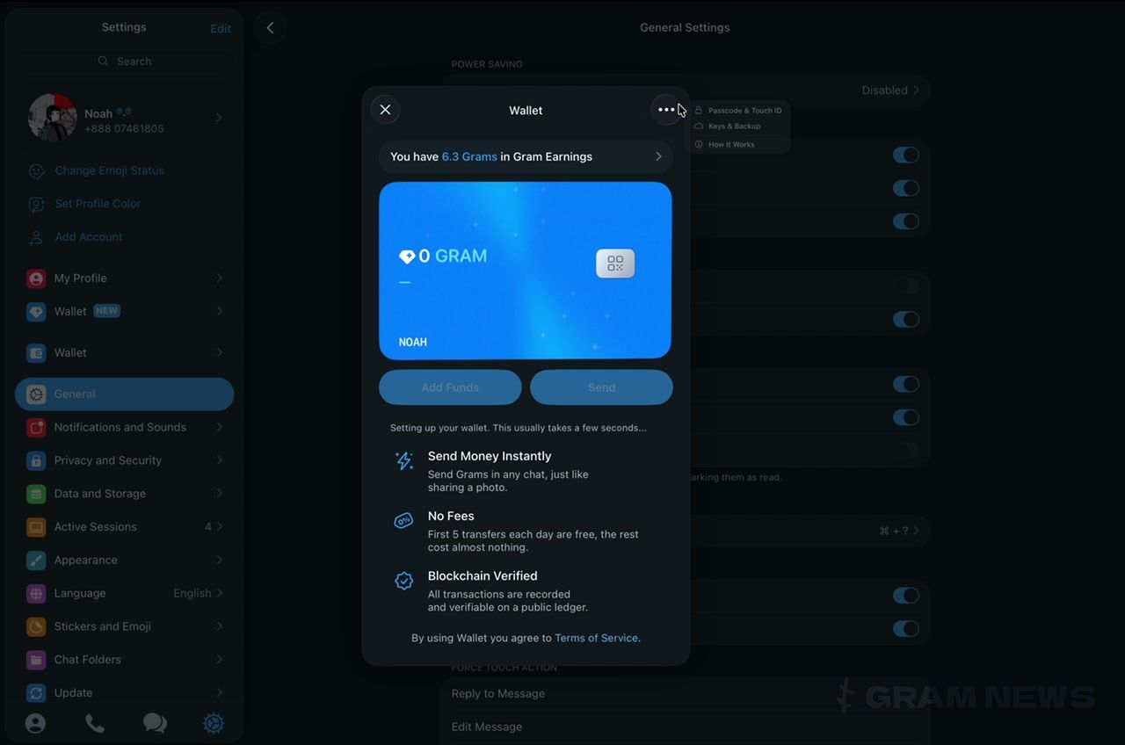
Task: Open Contacts tab in the bottom bar
Action: pos(35,723)
